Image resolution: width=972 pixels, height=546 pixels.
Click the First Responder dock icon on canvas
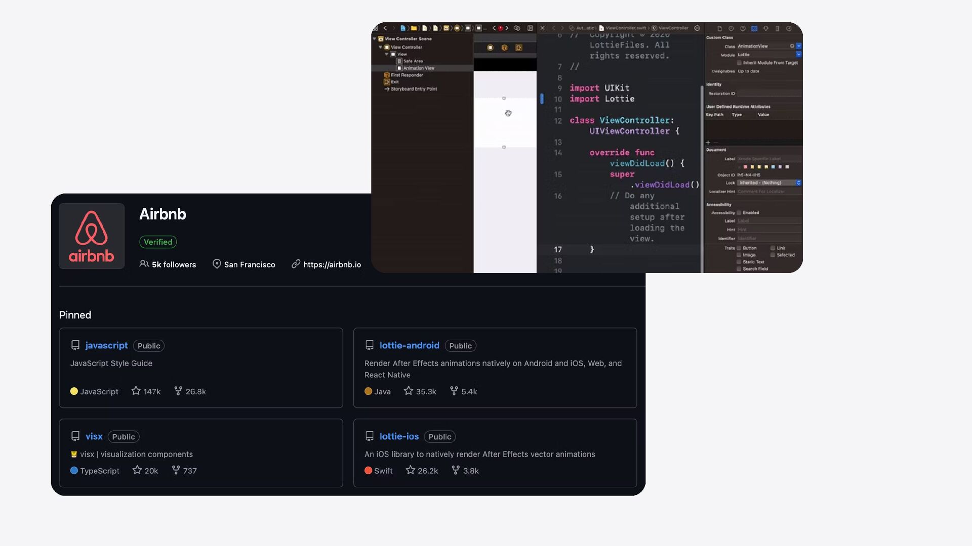504,48
